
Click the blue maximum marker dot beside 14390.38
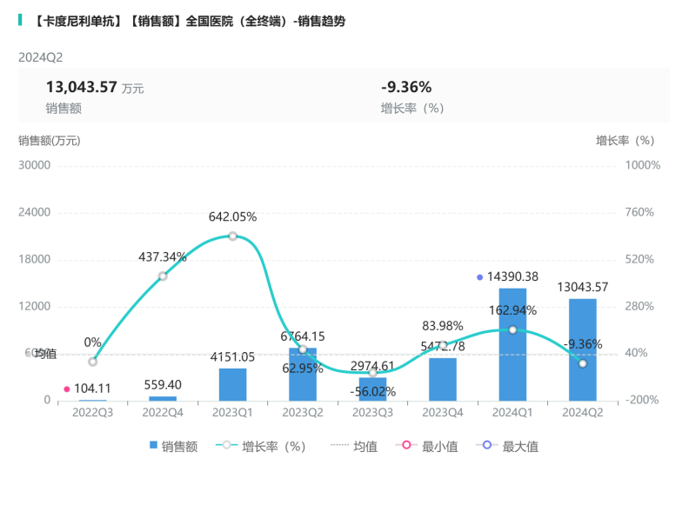click(479, 277)
